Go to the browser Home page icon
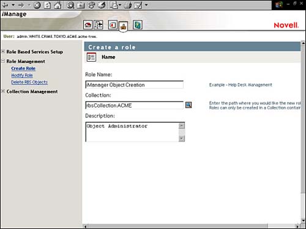Image resolution: width=306 pixels, height=229 pixels. click(58, 5)
